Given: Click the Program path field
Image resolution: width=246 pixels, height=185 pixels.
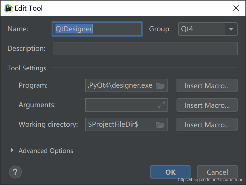Looking at the screenshot, I should pyautogui.click(x=120, y=86).
